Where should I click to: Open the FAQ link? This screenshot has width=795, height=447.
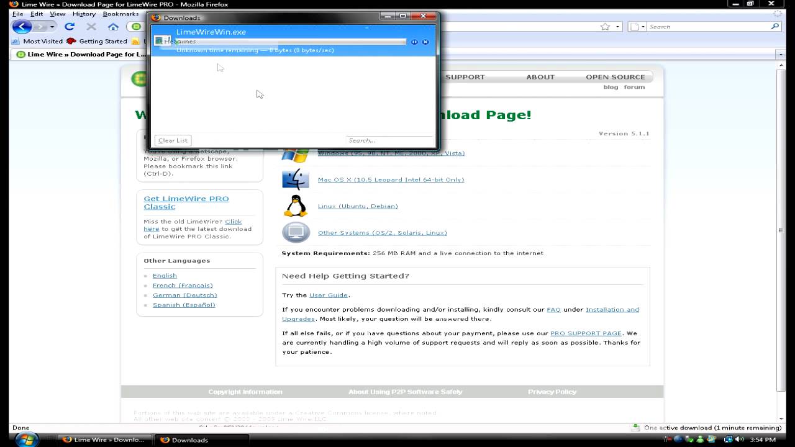(x=553, y=309)
